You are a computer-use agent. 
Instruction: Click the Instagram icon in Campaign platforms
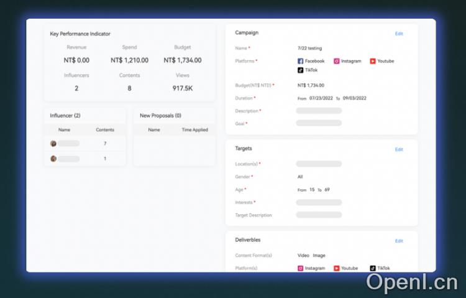coord(337,61)
